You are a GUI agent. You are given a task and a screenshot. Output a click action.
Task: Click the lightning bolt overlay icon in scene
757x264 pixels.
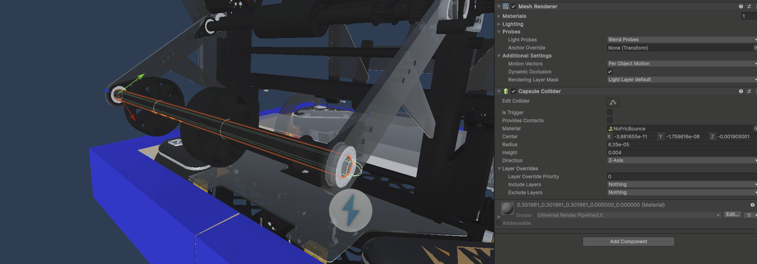click(350, 210)
